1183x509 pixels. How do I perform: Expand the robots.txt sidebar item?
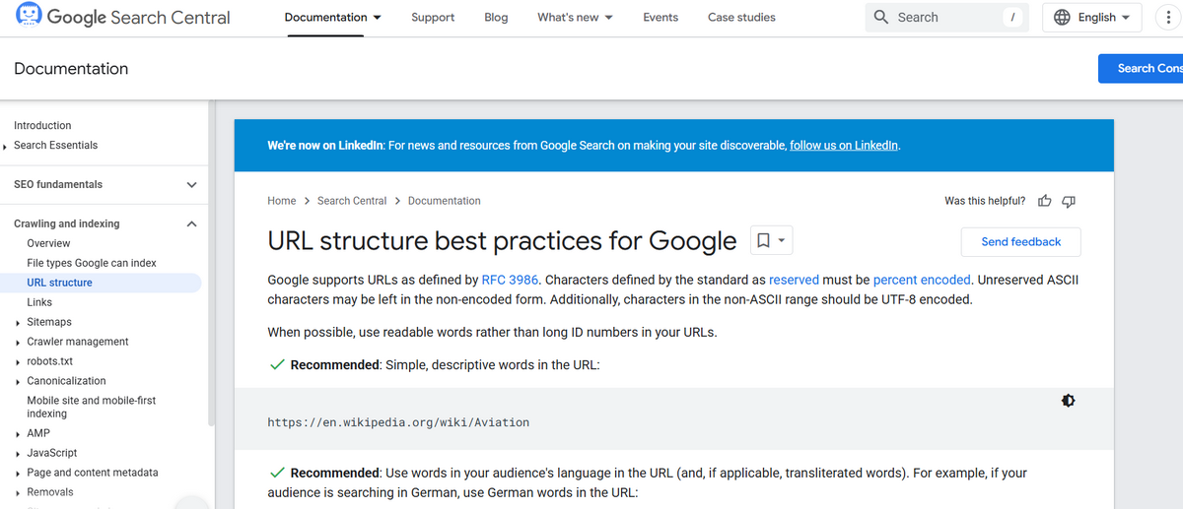[19, 362]
